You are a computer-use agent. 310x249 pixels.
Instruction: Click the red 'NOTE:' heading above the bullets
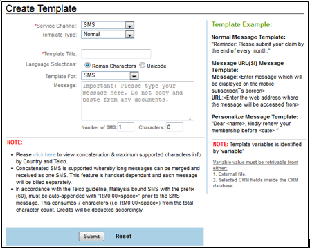[15, 142]
